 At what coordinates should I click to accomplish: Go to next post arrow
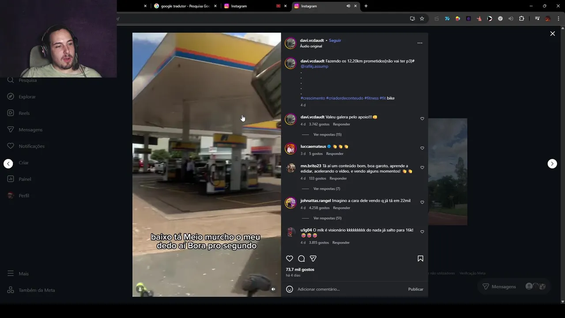pyautogui.click(x=552, y=163)
